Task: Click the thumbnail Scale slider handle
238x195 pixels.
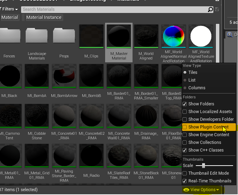Action: [204, 166]
